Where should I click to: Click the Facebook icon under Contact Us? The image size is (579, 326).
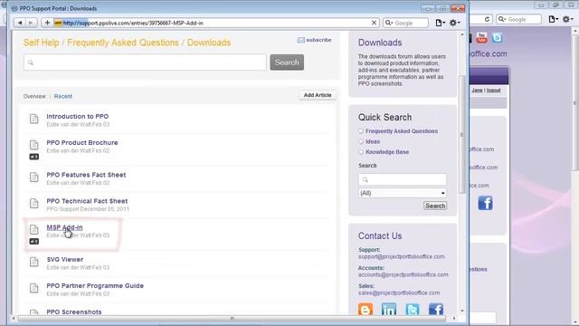[436, 309]
